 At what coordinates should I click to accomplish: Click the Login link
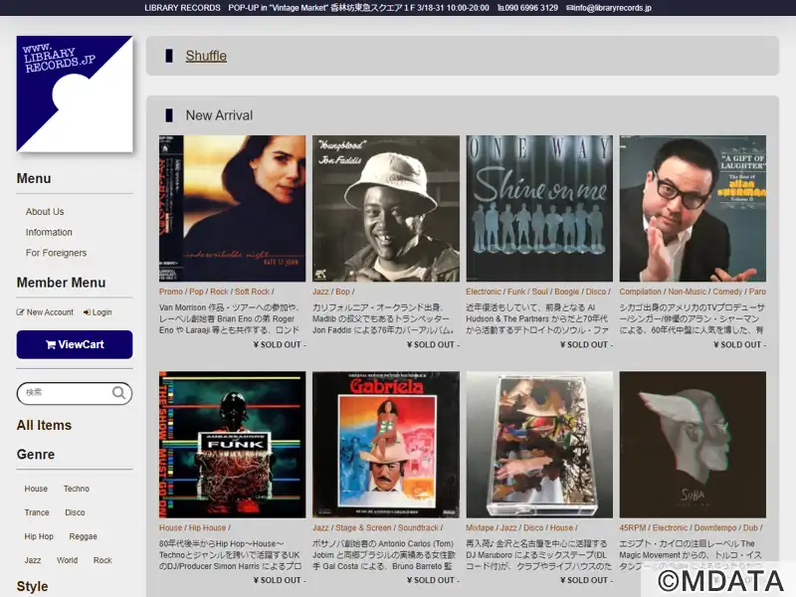coord(98,312)
